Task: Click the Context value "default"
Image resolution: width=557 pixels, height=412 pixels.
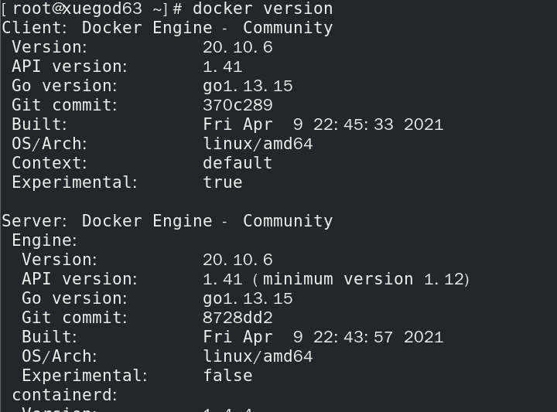Action: (237, 163)
